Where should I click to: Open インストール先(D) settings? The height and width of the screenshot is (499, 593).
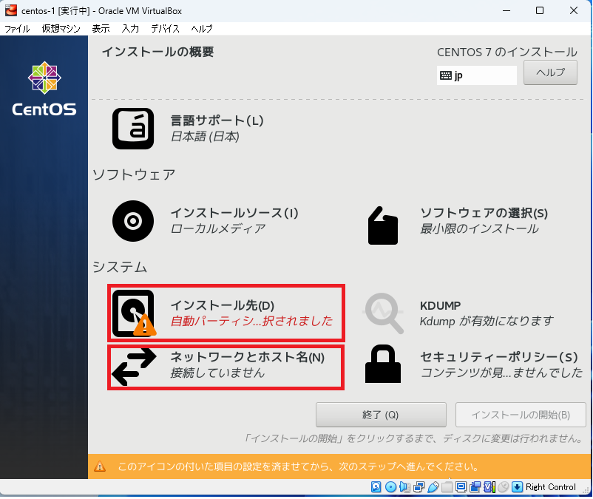pos(223,305)
